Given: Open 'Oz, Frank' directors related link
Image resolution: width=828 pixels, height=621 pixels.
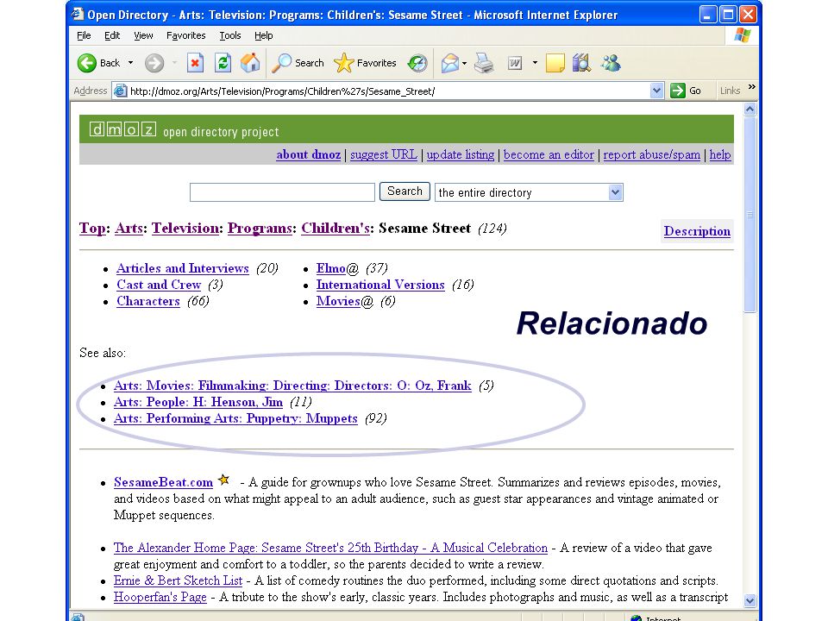Looking at the screenshot, I should (x=292, y=386).
